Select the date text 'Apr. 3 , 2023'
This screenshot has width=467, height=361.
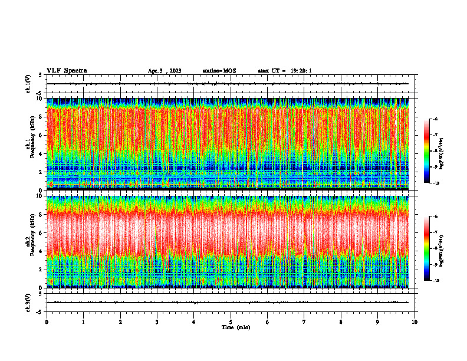(x=165, y=71)
